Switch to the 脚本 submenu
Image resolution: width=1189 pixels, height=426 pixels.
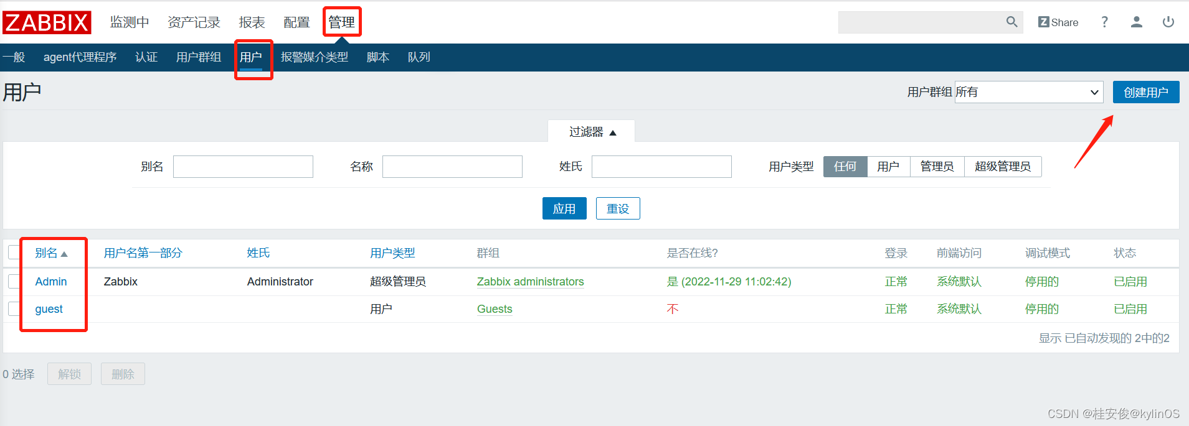pyautogui.click(x=378, y=57)
